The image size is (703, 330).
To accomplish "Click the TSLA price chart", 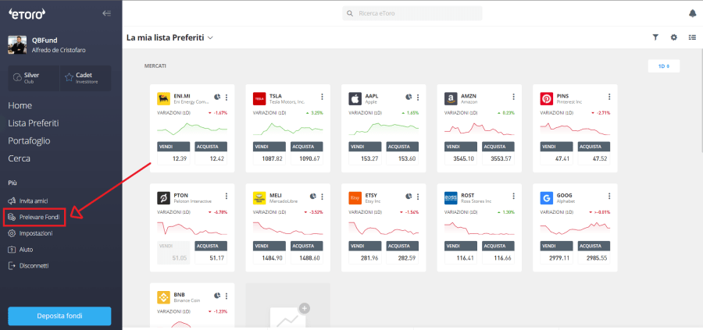I will click(x=287, y=129).
